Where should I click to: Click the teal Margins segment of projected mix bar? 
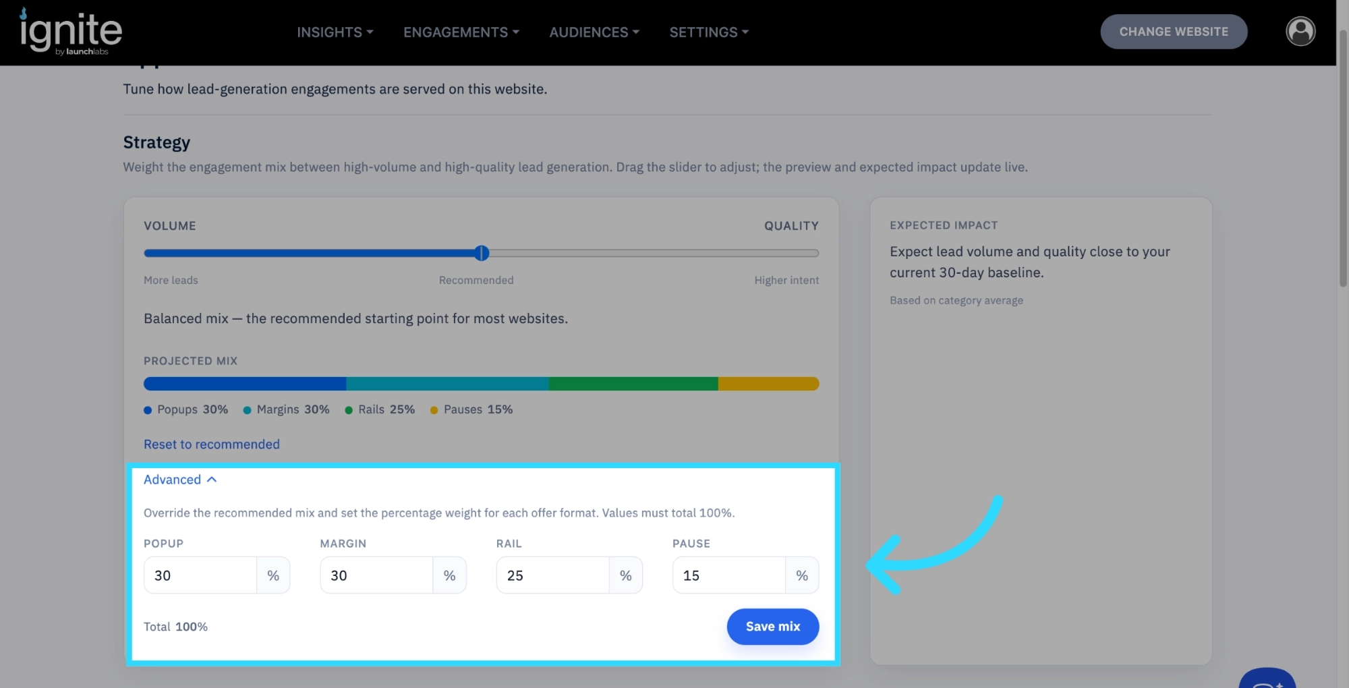click(x=447, y=384)
